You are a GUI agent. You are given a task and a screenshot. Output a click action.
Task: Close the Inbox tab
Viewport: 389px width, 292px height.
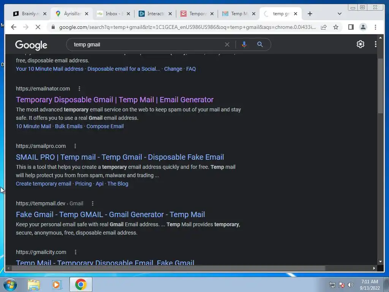coord(128,14)
